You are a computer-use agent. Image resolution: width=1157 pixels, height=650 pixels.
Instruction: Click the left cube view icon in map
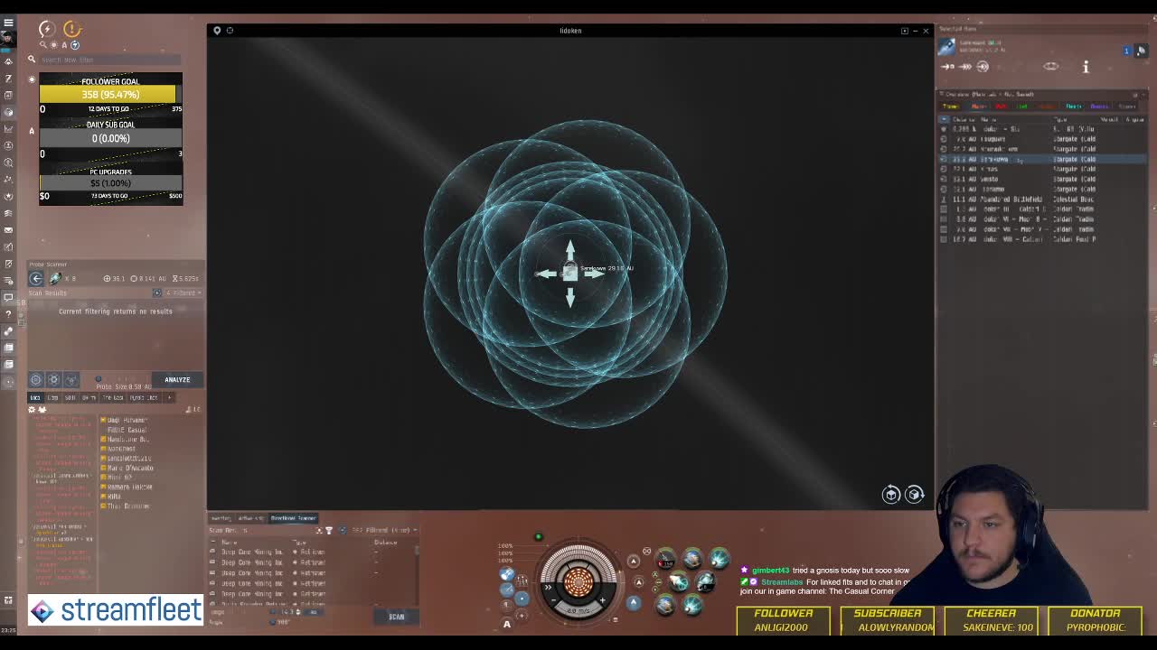tap(891, 494)
